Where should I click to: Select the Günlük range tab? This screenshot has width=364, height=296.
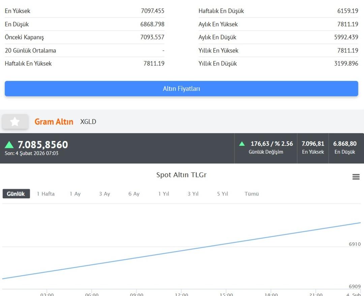[16, 194]
